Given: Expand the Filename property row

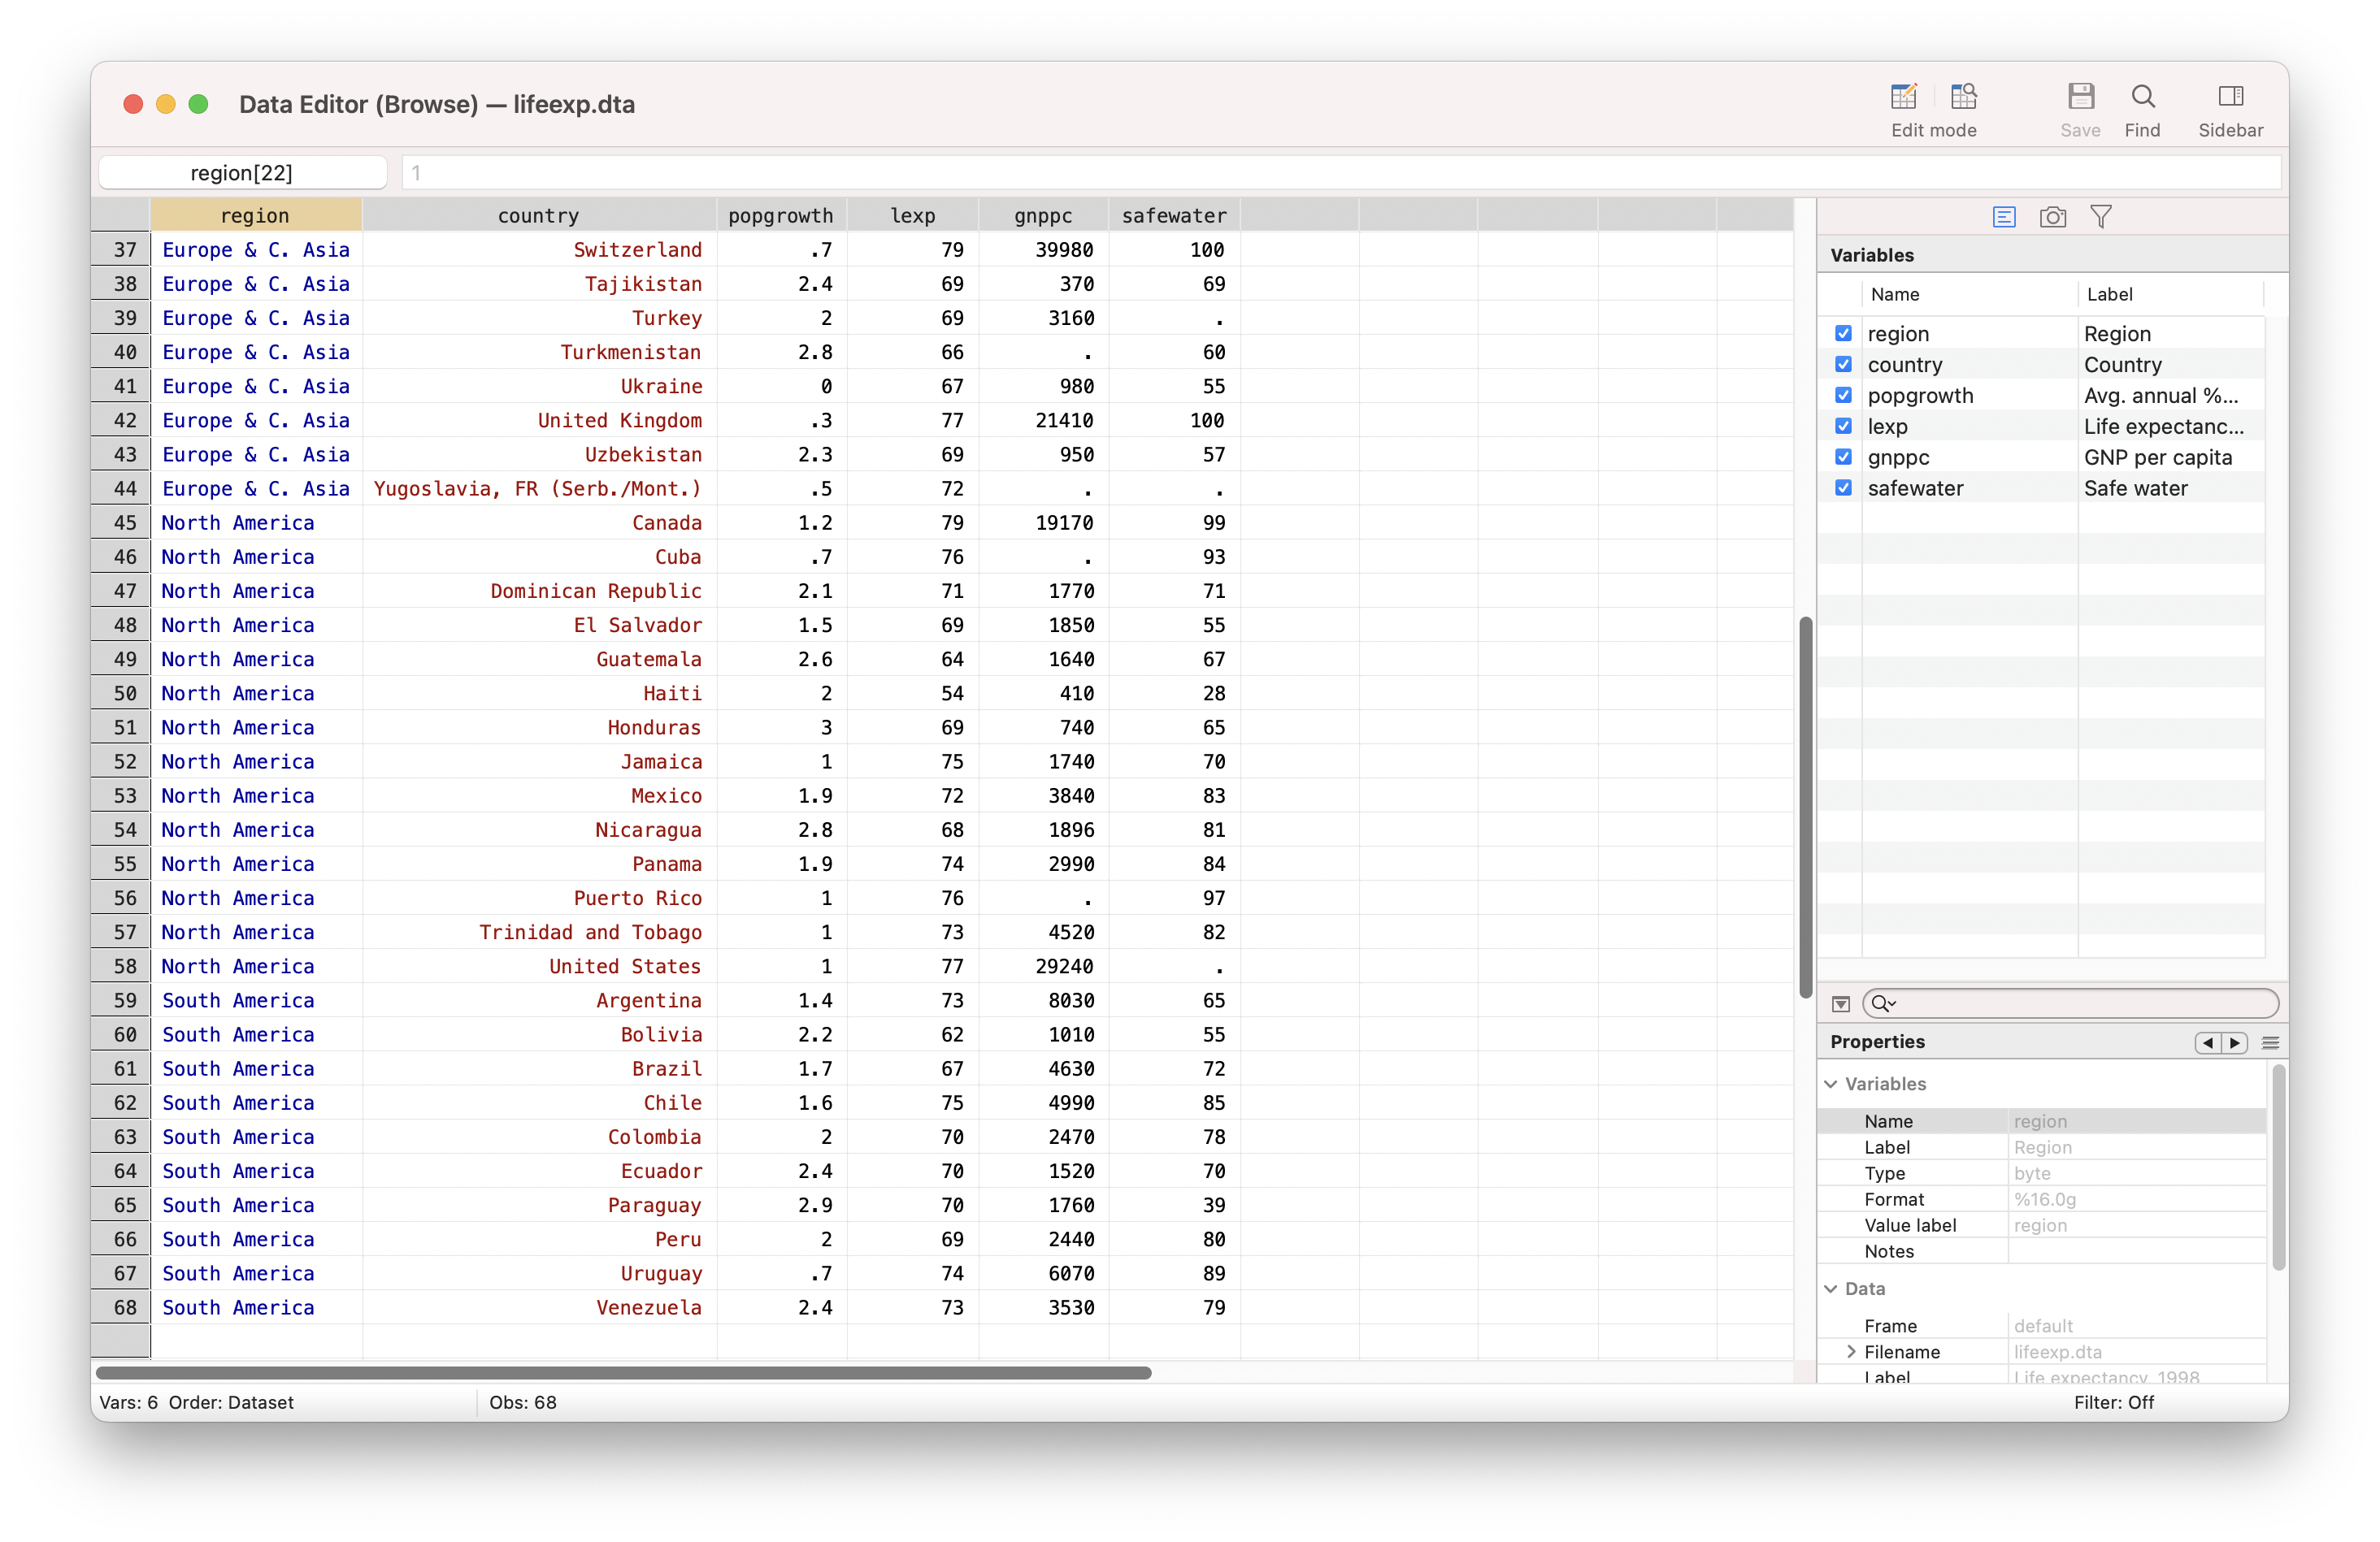Looking at the screenshot, I should [x=1851, y=1352].
